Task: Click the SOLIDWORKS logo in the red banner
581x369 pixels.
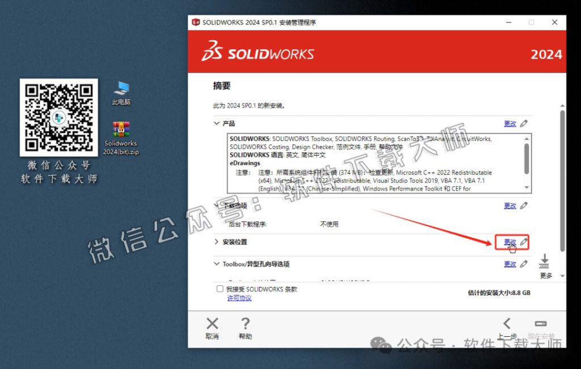Action: 258,53
